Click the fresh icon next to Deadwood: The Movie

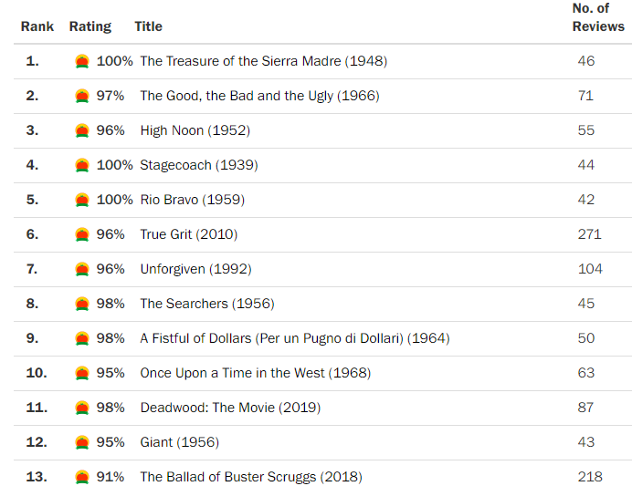(82, 408)
